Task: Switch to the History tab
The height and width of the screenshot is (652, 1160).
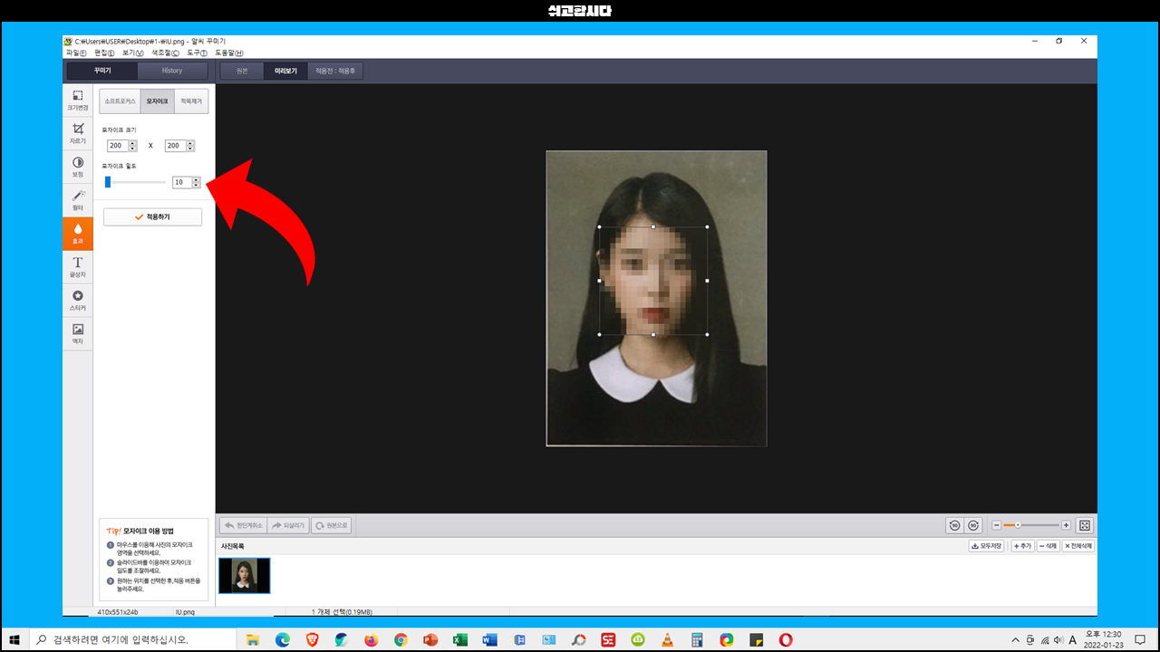Action: [x=172, y=71]
